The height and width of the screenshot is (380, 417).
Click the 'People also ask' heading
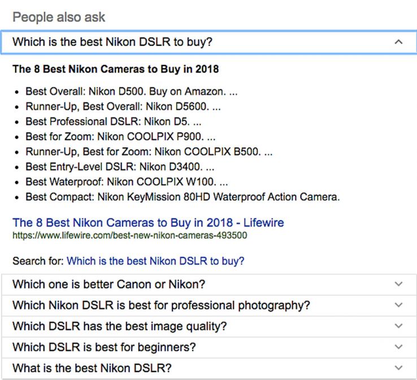(59, 18)
